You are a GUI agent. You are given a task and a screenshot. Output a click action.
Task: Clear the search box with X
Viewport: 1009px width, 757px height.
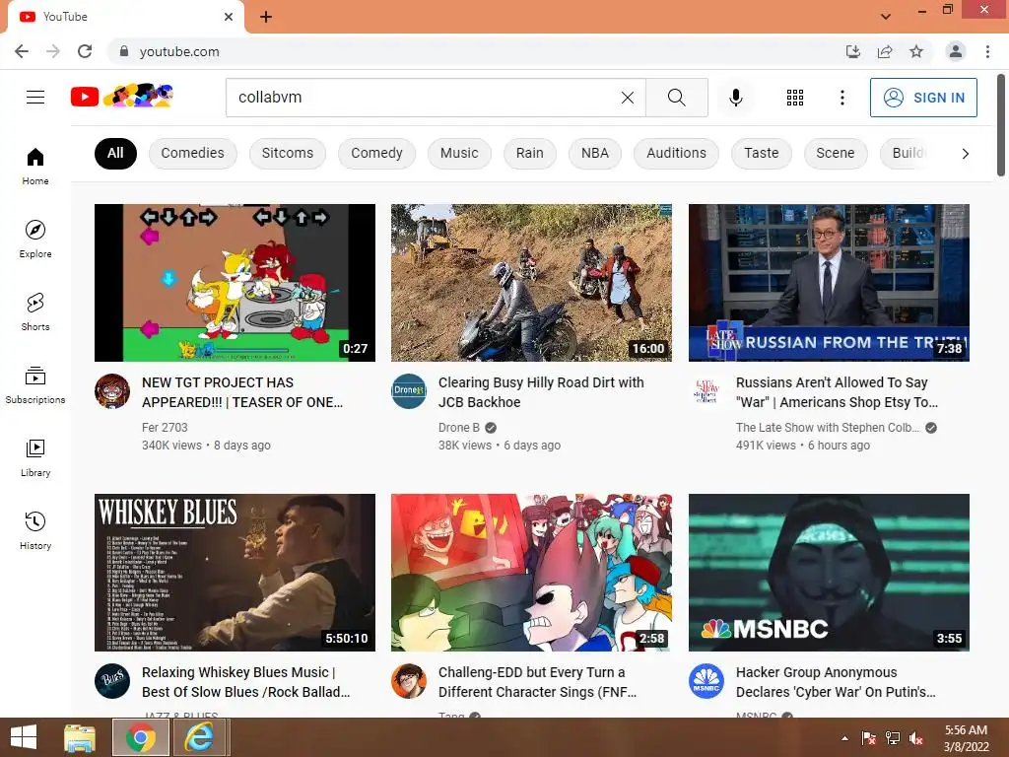pyautogui.click(x=628, y=98)
